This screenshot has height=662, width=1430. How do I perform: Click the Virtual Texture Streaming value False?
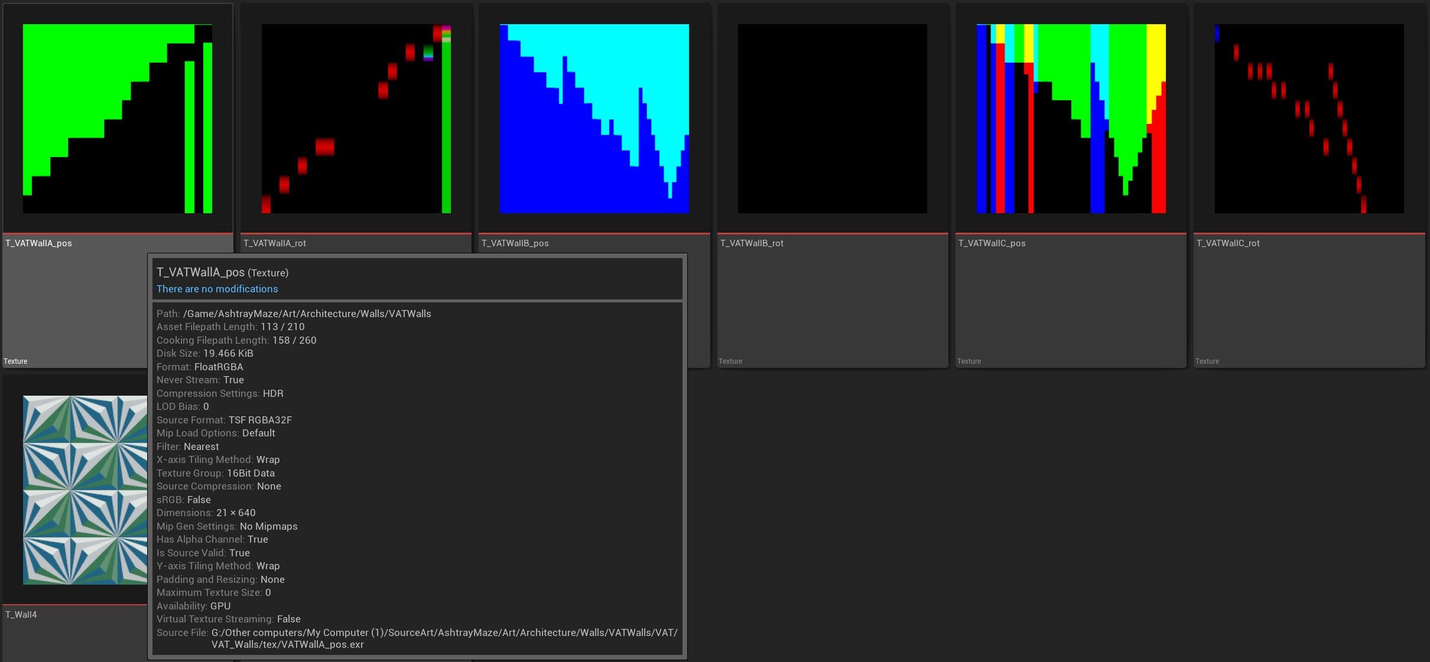[289, 619]
